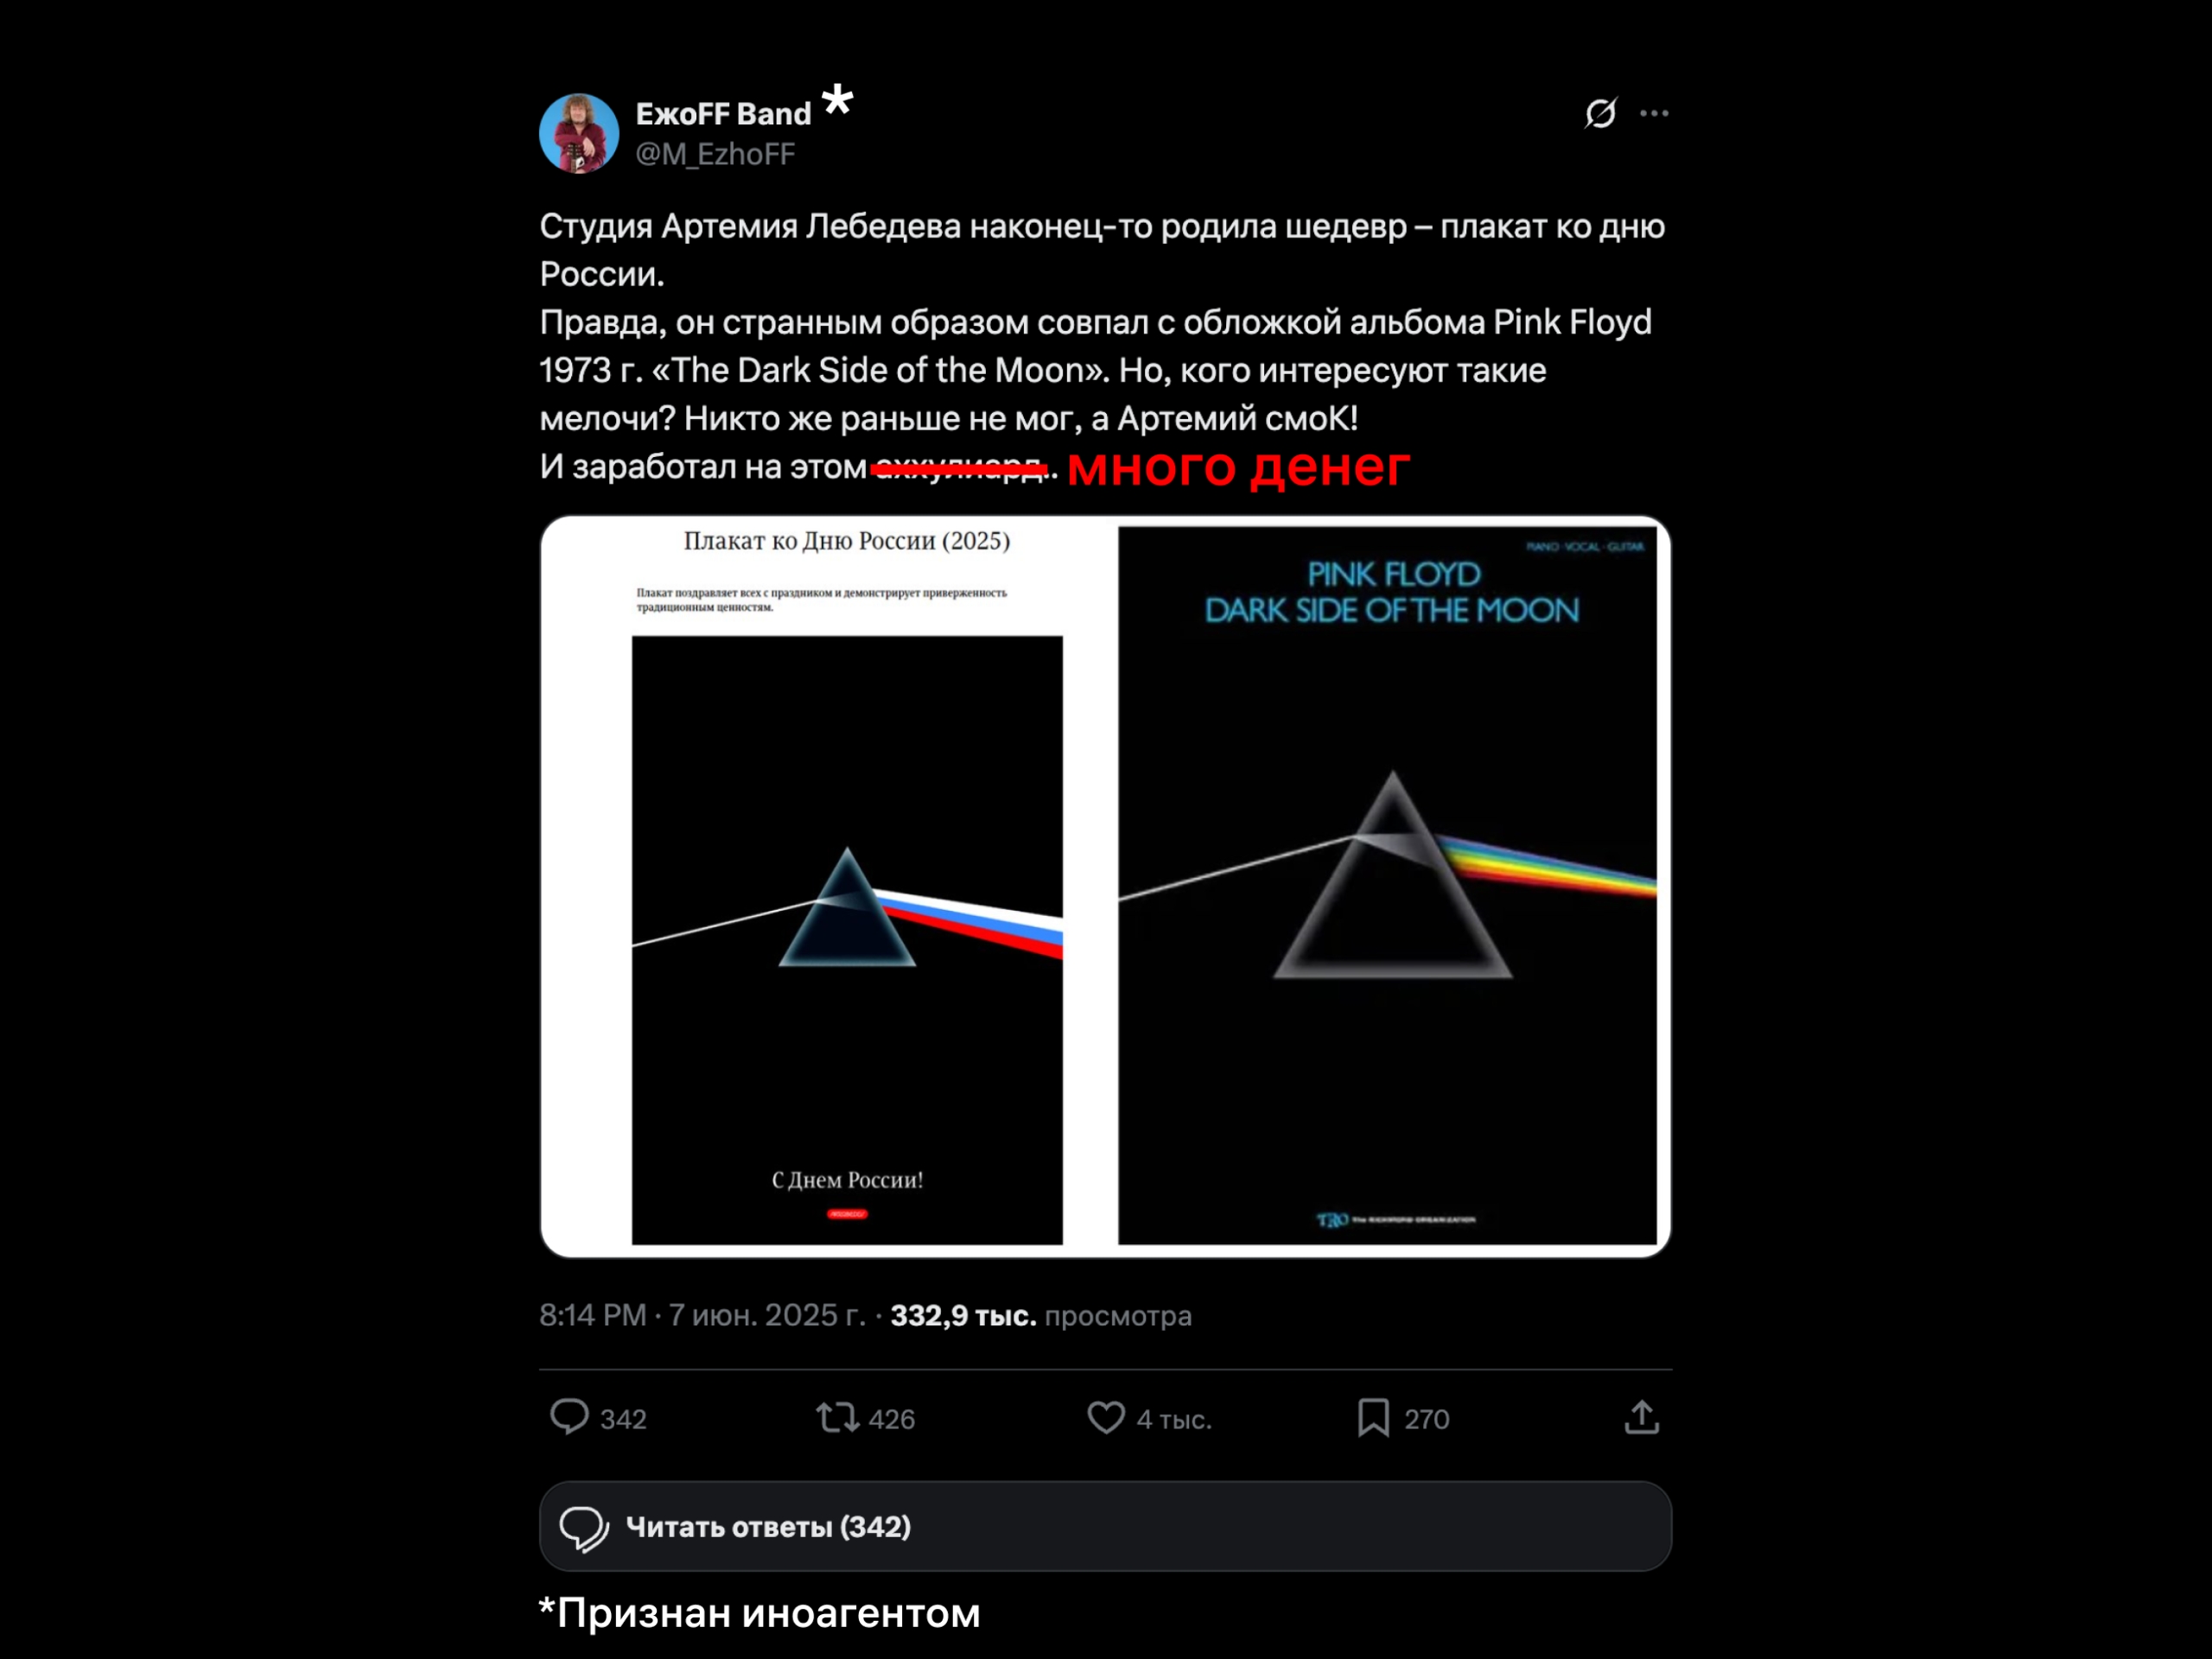Click the repost arrows icon
This screenshot has height=1659, width=2212.
837,1417
